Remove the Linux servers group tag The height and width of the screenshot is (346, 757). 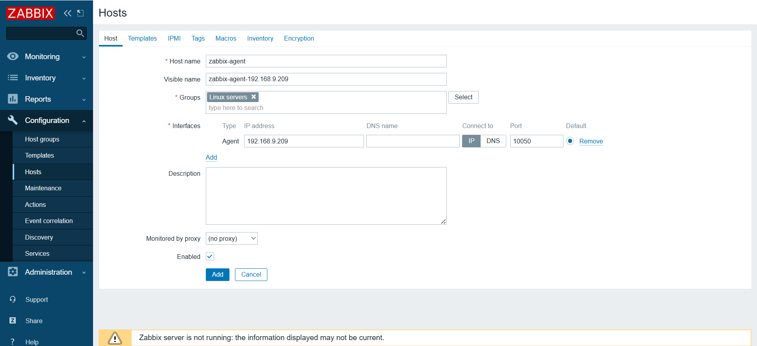point(254,97)
